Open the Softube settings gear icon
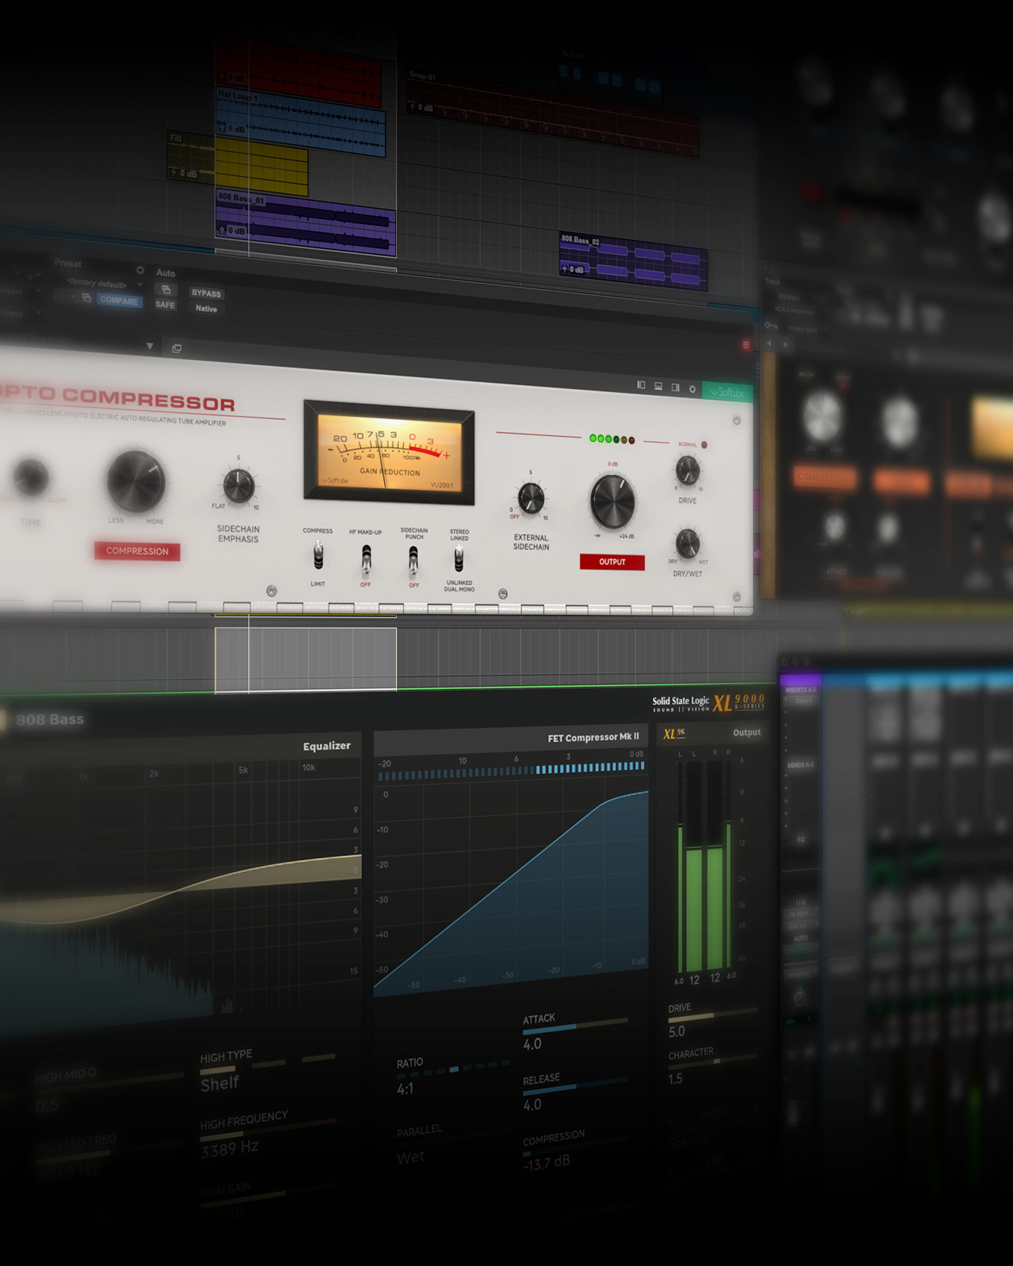Image resolution: width=1013 pixels, height=1266 pixels. coord(692,389)
